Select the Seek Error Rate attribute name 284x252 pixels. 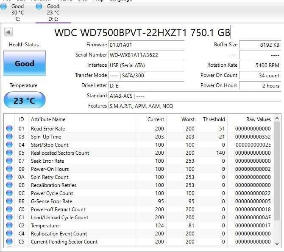point(47,161)
